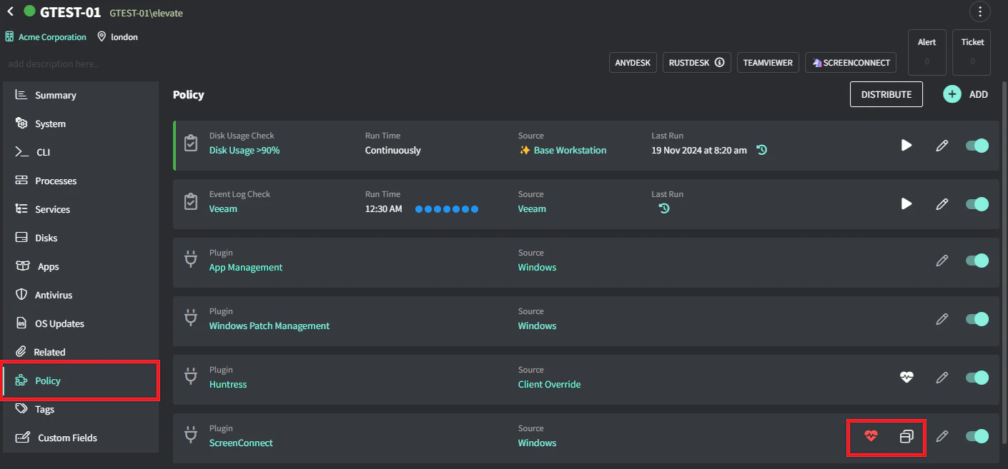
Task: Click the RustDesk info icon
Action: (x=719, y=62)
